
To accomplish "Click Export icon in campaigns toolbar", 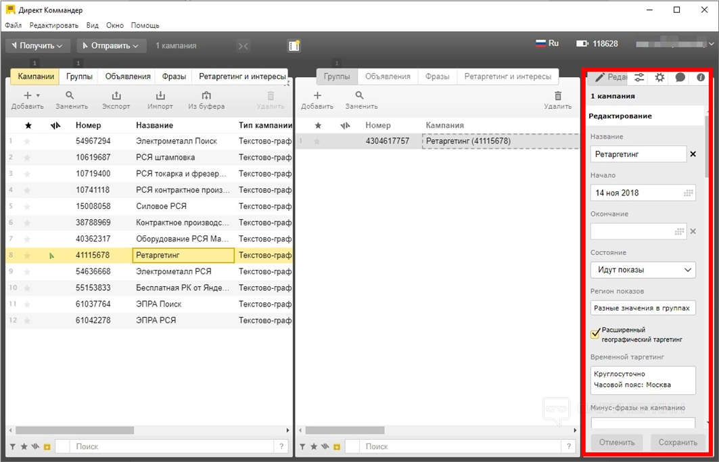I will click(116, 96).
